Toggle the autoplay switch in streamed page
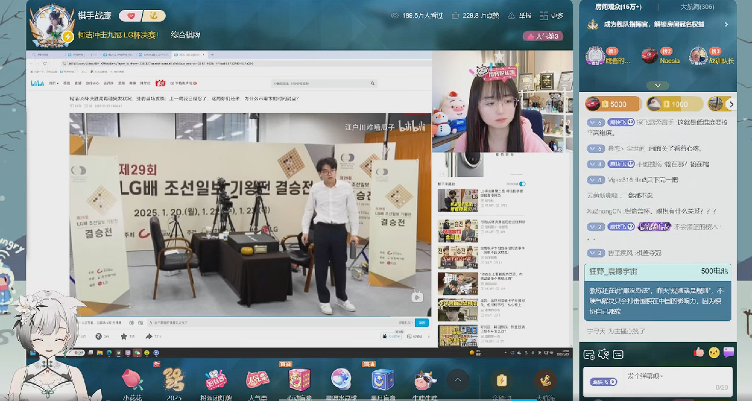This screenshot has height=401, width=752. coord(523,184)
